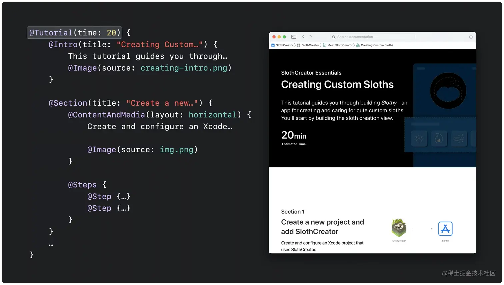Go back with the left chevron
Viewport: 504px width, 285px height.
click(303, 37)
